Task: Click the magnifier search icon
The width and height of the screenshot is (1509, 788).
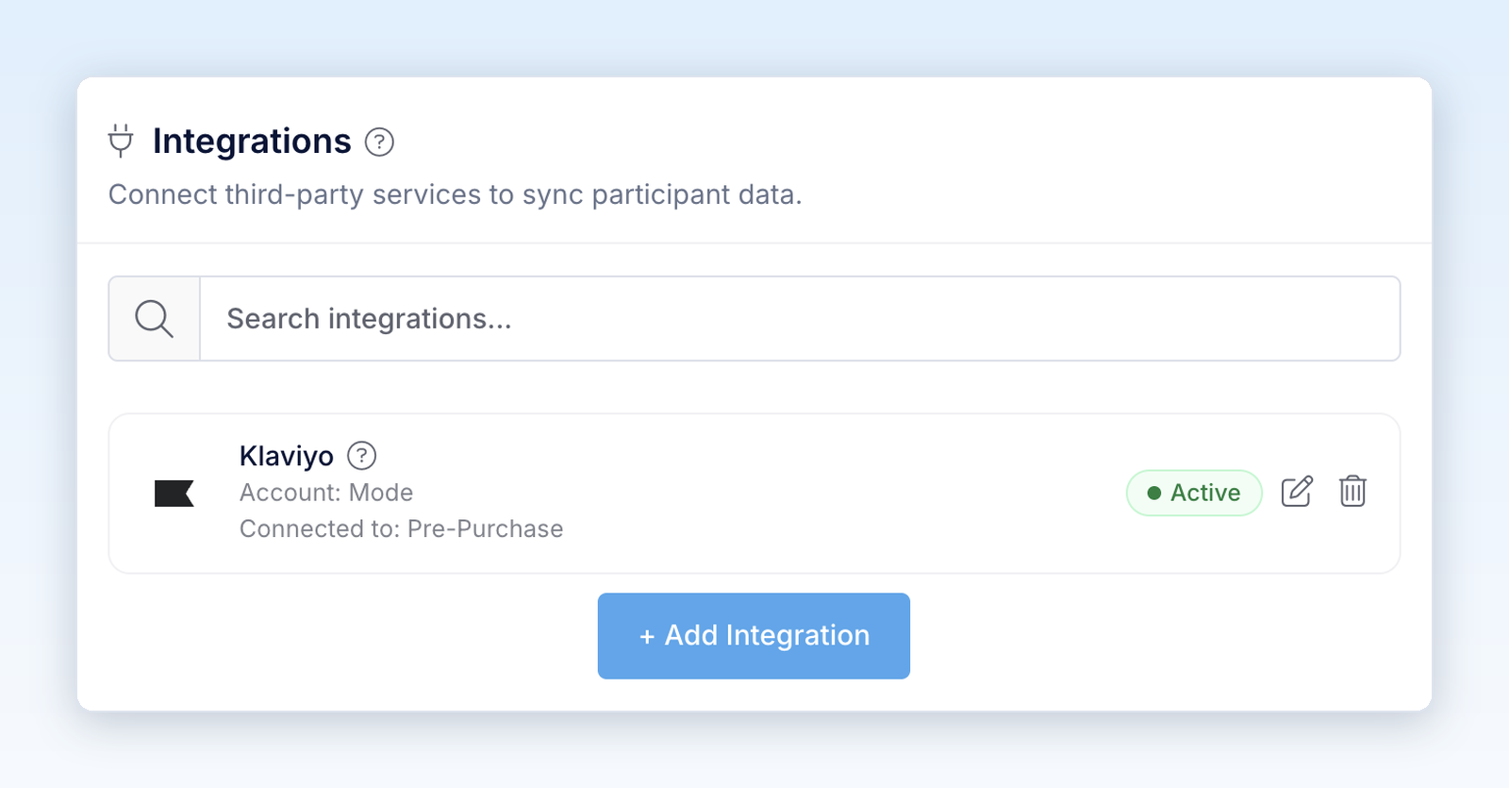Action: point(154,319)
